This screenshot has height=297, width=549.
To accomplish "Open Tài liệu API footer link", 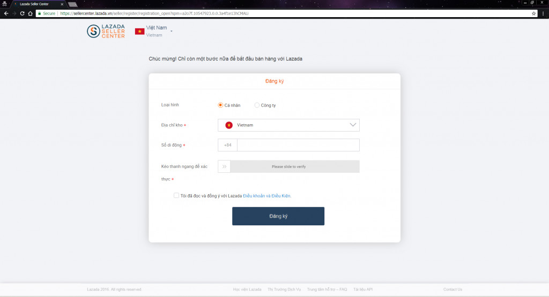I will (363, 290).
